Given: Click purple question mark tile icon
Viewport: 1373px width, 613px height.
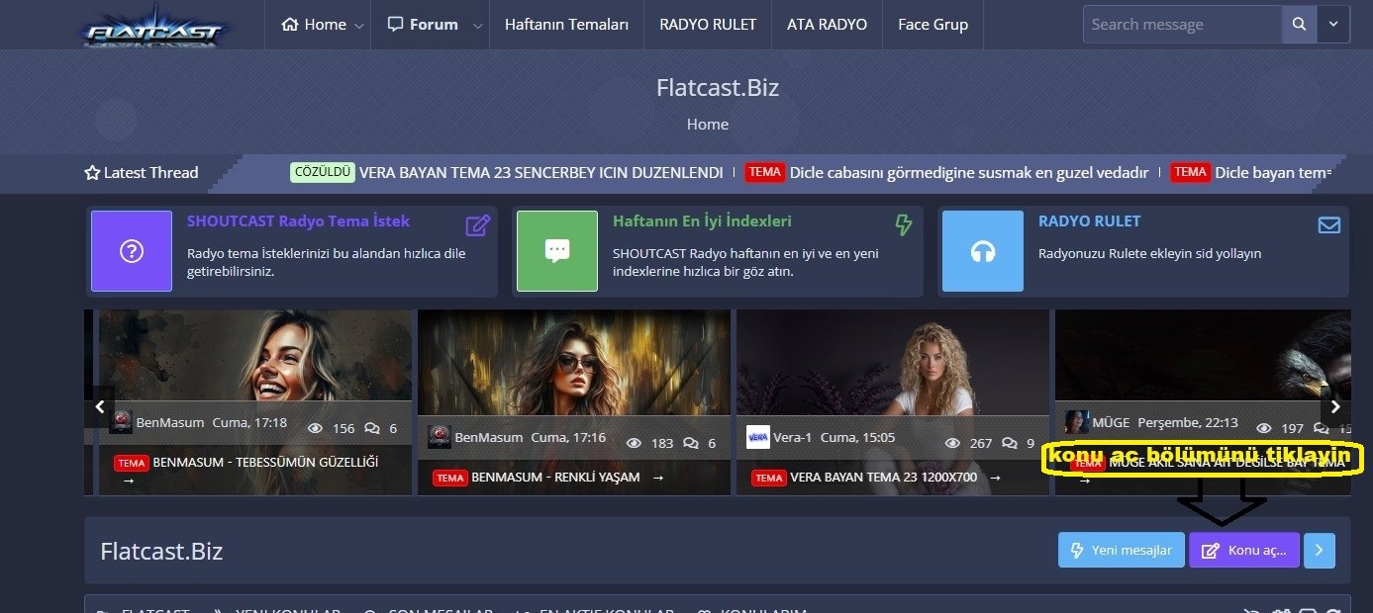Looking at the screenshot, I should pos(132,251).
